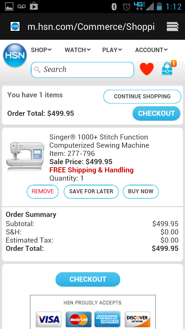Select the Visa card logo
This screenshot has width=185, height=329.
(x=49, y=319)
